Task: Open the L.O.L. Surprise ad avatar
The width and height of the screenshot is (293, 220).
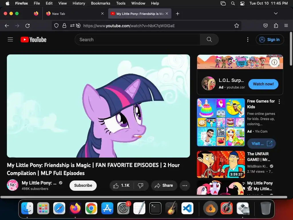Action: (x=209, y=83)
